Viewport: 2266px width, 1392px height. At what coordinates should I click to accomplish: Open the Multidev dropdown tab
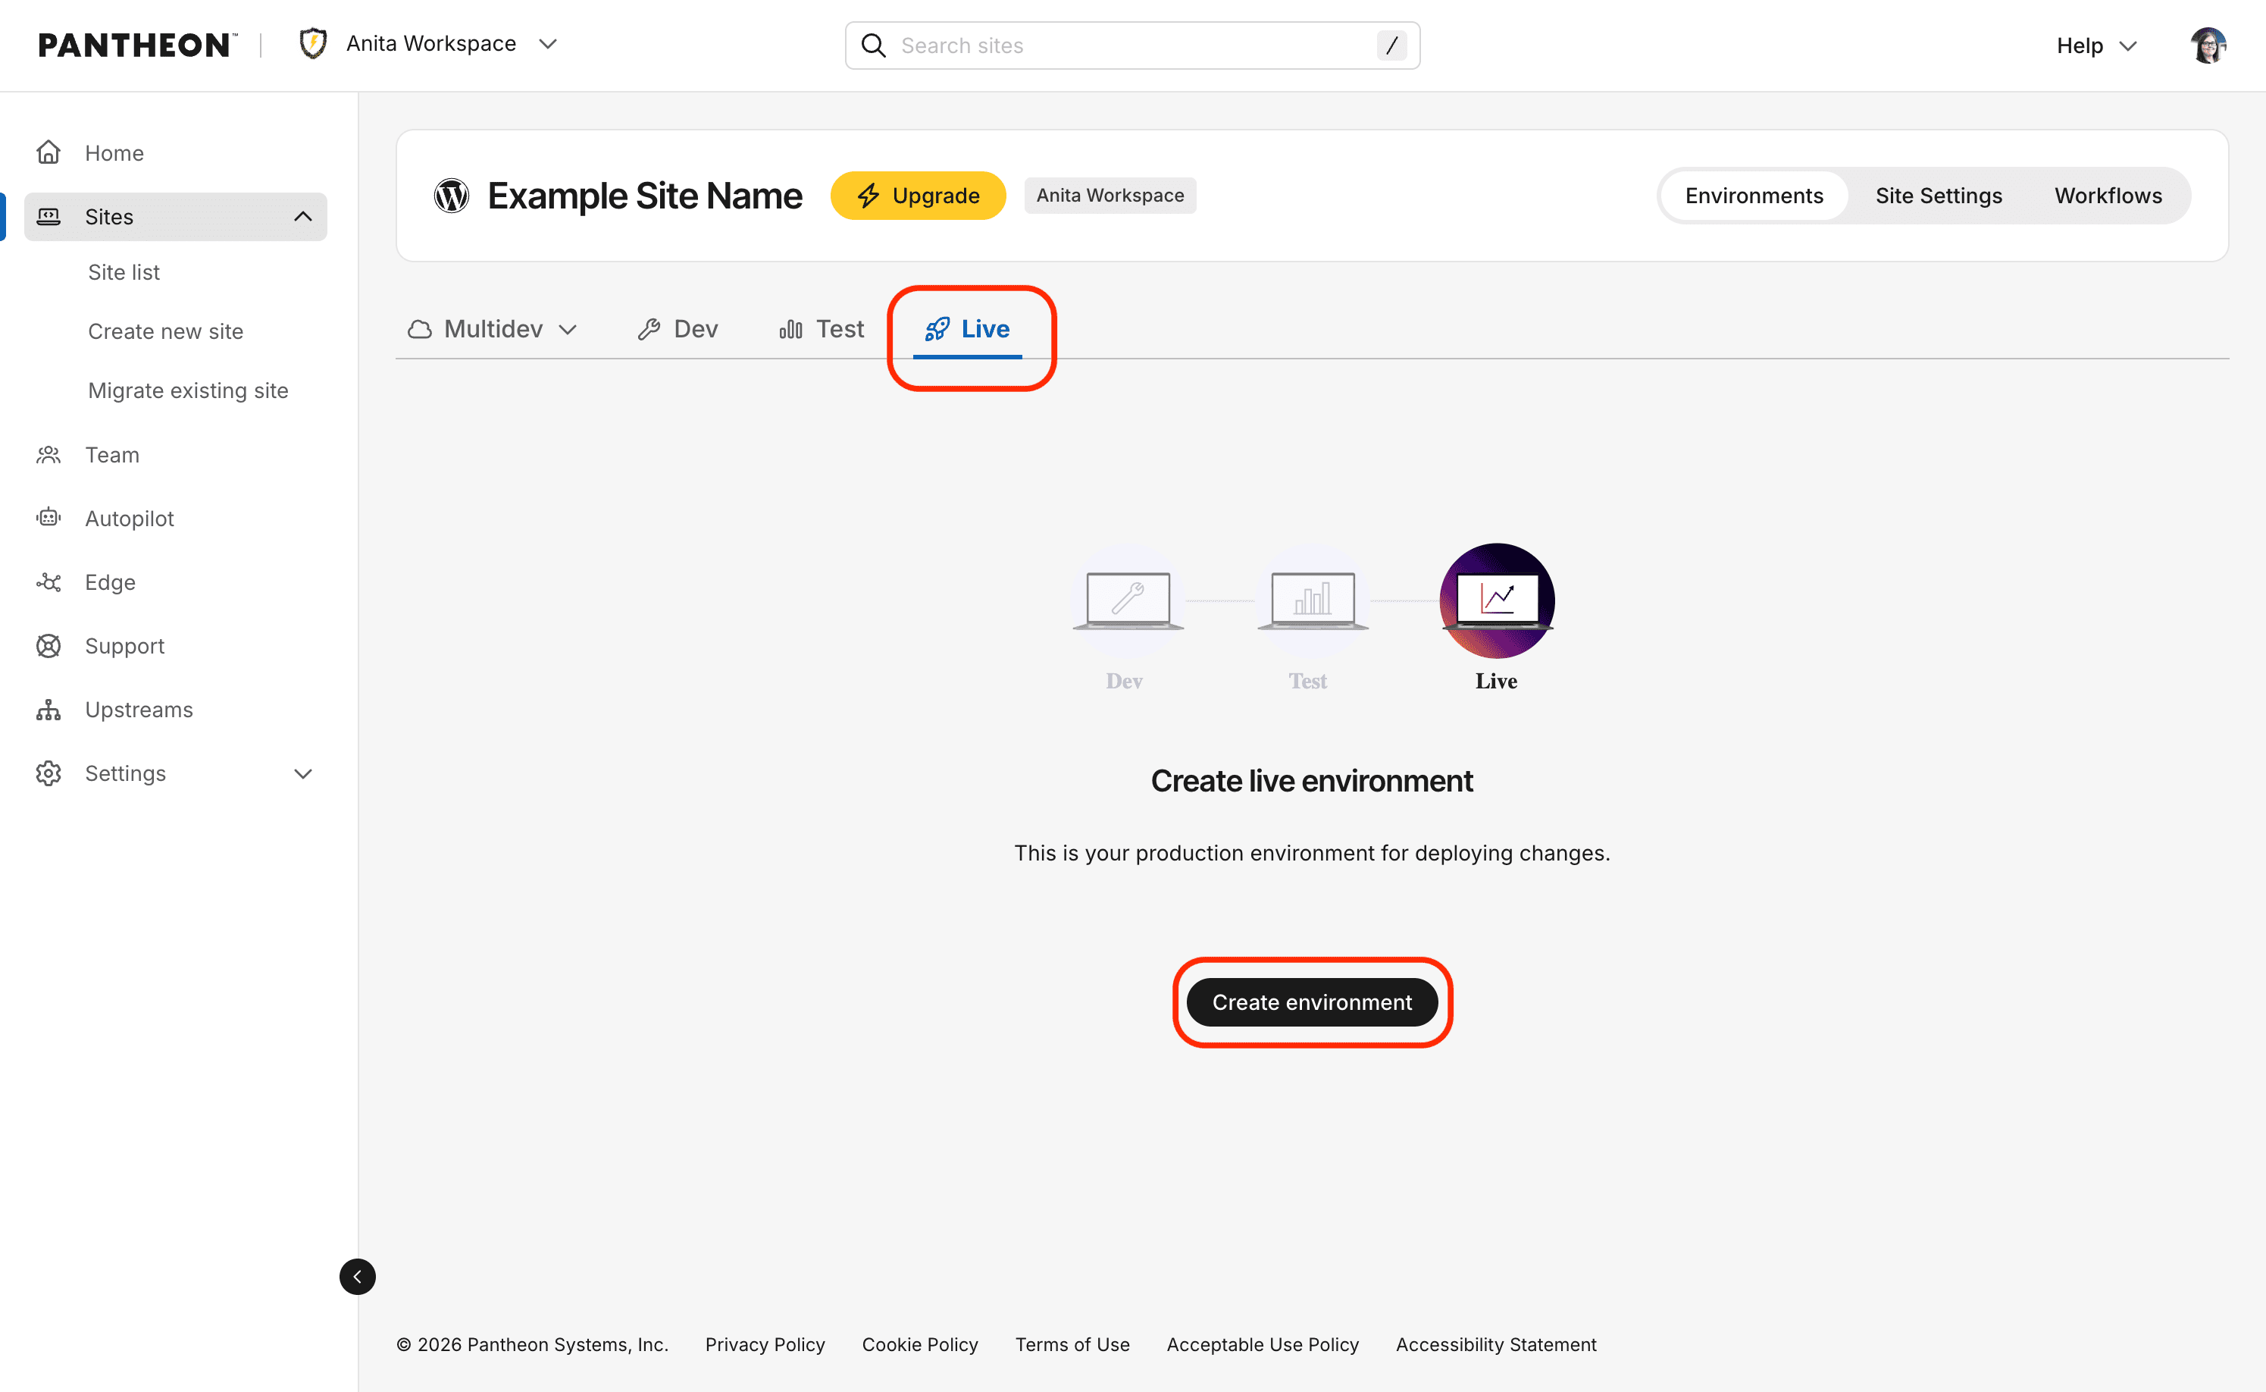[x=493, y=329]
